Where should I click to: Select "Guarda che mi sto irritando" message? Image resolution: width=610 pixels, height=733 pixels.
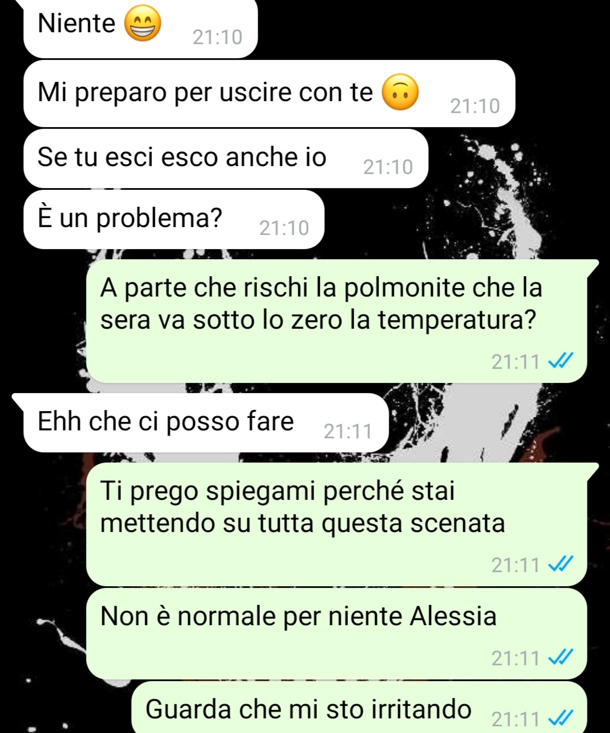(359, 708)
